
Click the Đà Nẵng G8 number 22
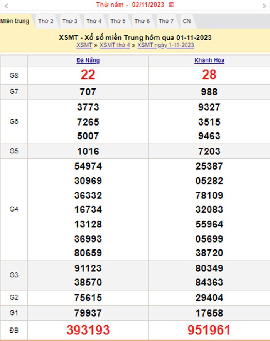88,75
